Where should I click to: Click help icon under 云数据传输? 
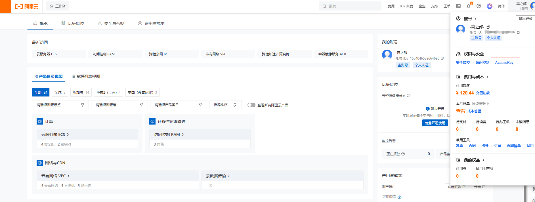[x=210, y=186]
